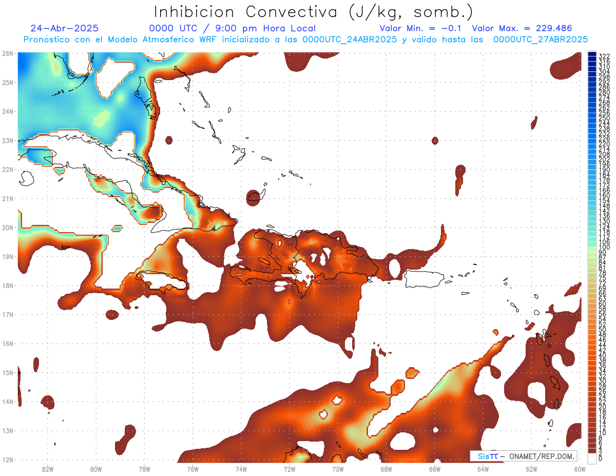Click the "70W" longitude label
Screen dimensions: 616x476
pyautogui.click(x=338, y=469)
